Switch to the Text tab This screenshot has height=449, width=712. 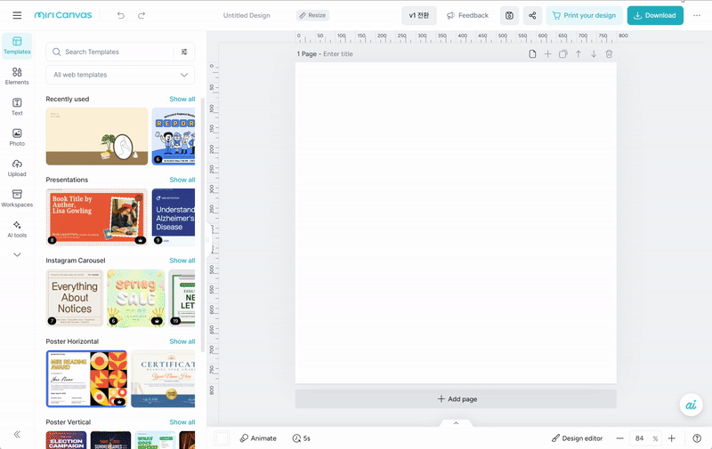[17, 107]
